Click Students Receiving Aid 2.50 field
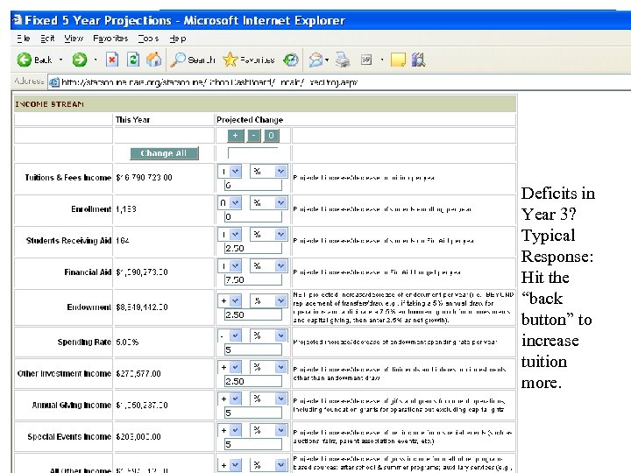 pyautogui.click(x=253, y=248)
